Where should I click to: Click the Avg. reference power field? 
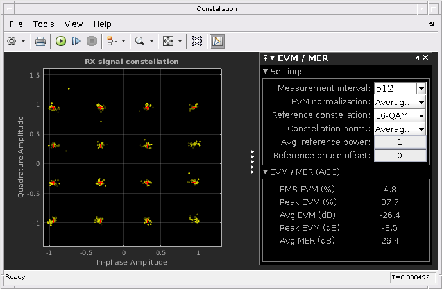pyautogui.click(x=400, y=142)
